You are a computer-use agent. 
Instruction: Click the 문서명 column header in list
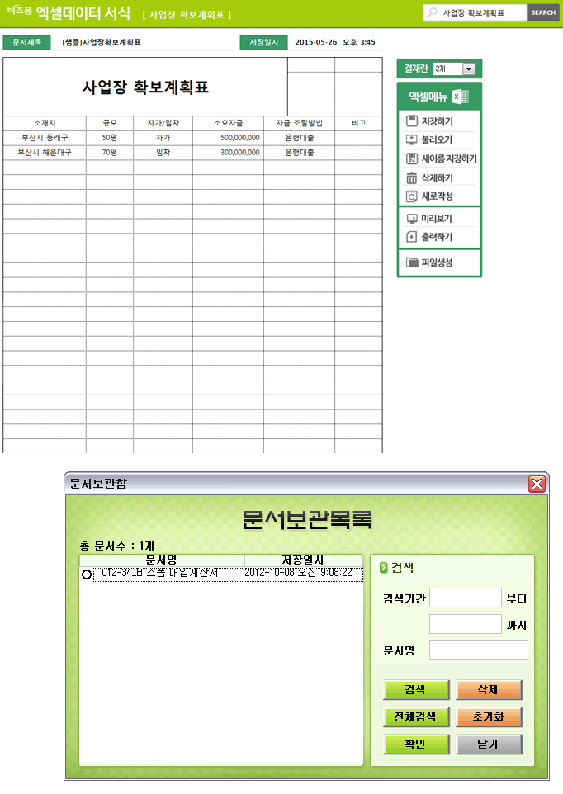(x=162, y=560)
